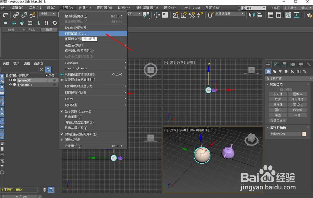
Task: Select the Unlink selection icon
Action: click(x=24, y=15)
